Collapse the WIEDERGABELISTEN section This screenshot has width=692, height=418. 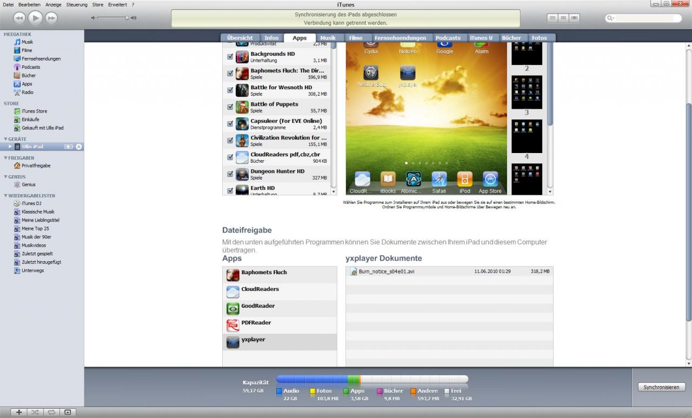click(x=5, y=196)
